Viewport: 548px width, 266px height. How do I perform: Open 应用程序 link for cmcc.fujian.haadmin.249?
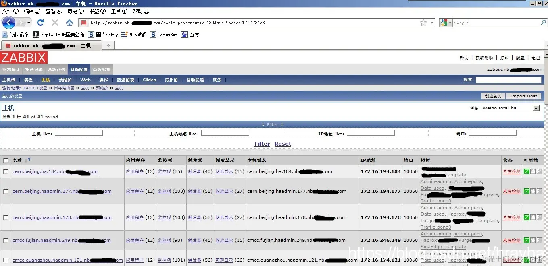pos(135,240)
